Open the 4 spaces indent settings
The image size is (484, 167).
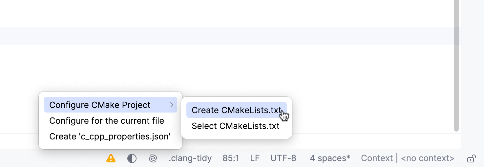(330, 158)
